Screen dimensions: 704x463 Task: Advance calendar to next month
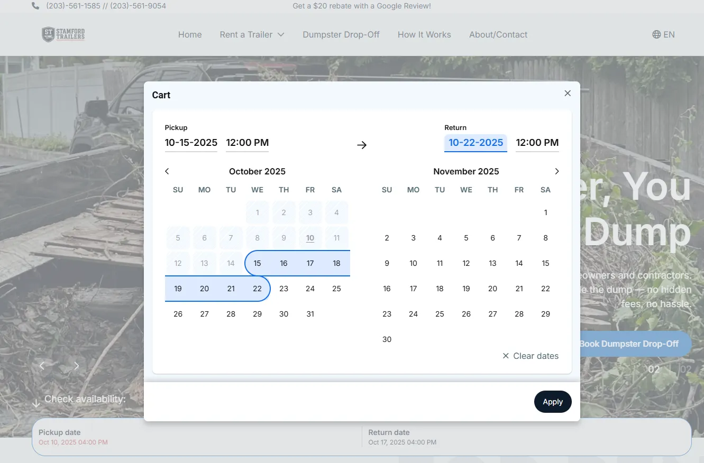(556, 171)
